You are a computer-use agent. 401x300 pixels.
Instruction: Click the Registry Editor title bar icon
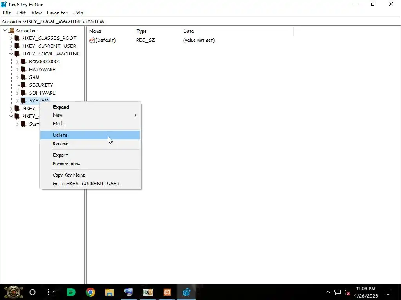4,4
